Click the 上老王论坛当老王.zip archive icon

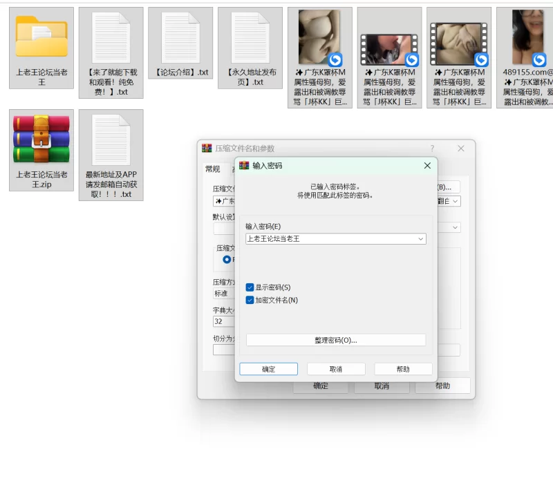[x=41, y=140]
